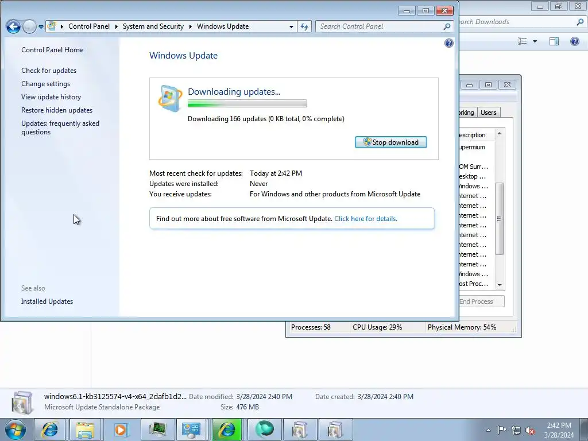This screenshot has height=441, width=588.
Task: Open Windows Explorer folder taskbar icon
Action: tap(85, 430)
